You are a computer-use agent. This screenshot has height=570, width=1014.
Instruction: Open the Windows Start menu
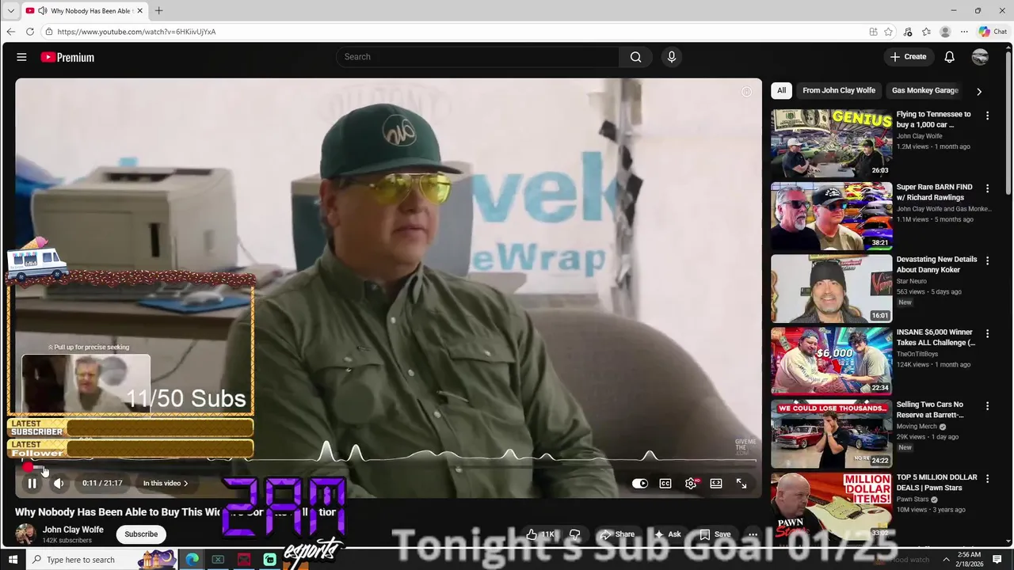click(13, 560)
